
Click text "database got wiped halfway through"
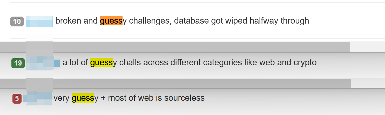tap(241, 21)
